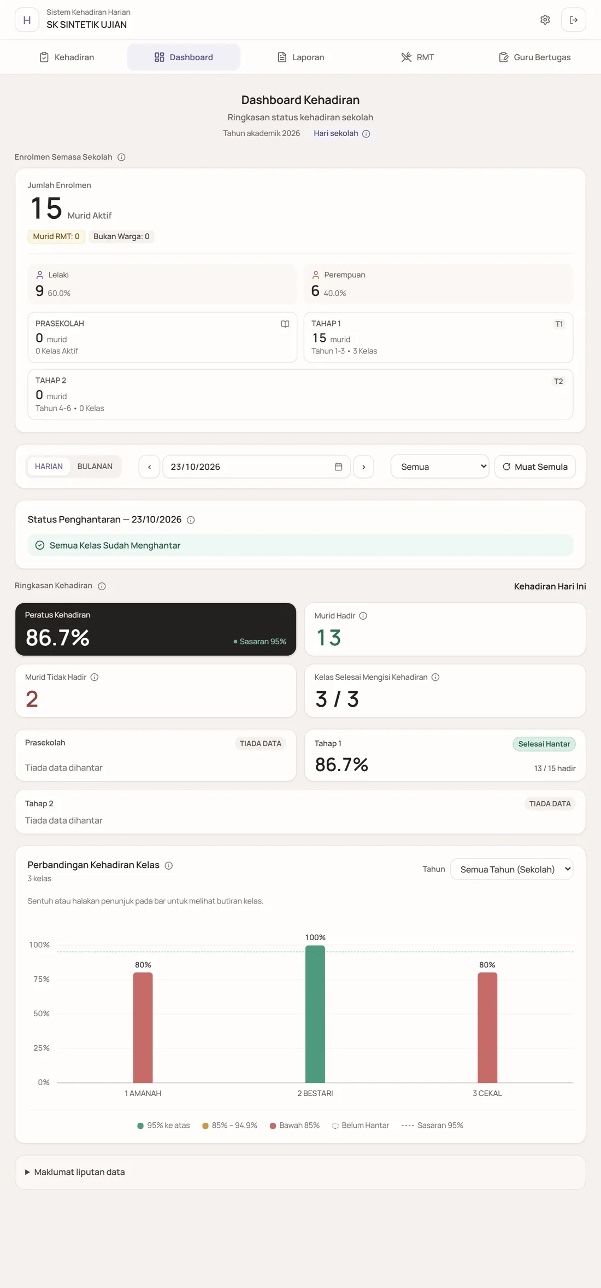Click 'Kehadiran Hari Ini' label
The height and width of the screenshot is (1288, 601).
coord(550,586)
